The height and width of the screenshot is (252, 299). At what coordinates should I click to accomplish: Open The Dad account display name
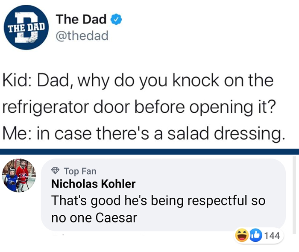81,19
